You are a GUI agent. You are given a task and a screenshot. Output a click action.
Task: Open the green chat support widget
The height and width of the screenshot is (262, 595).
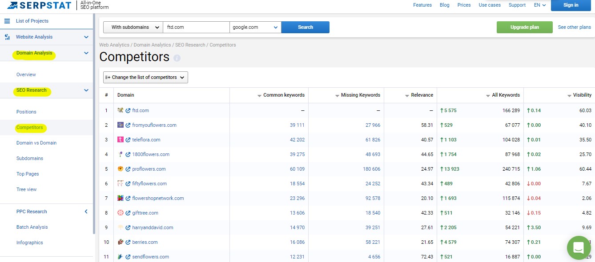(x=579, y=248)
